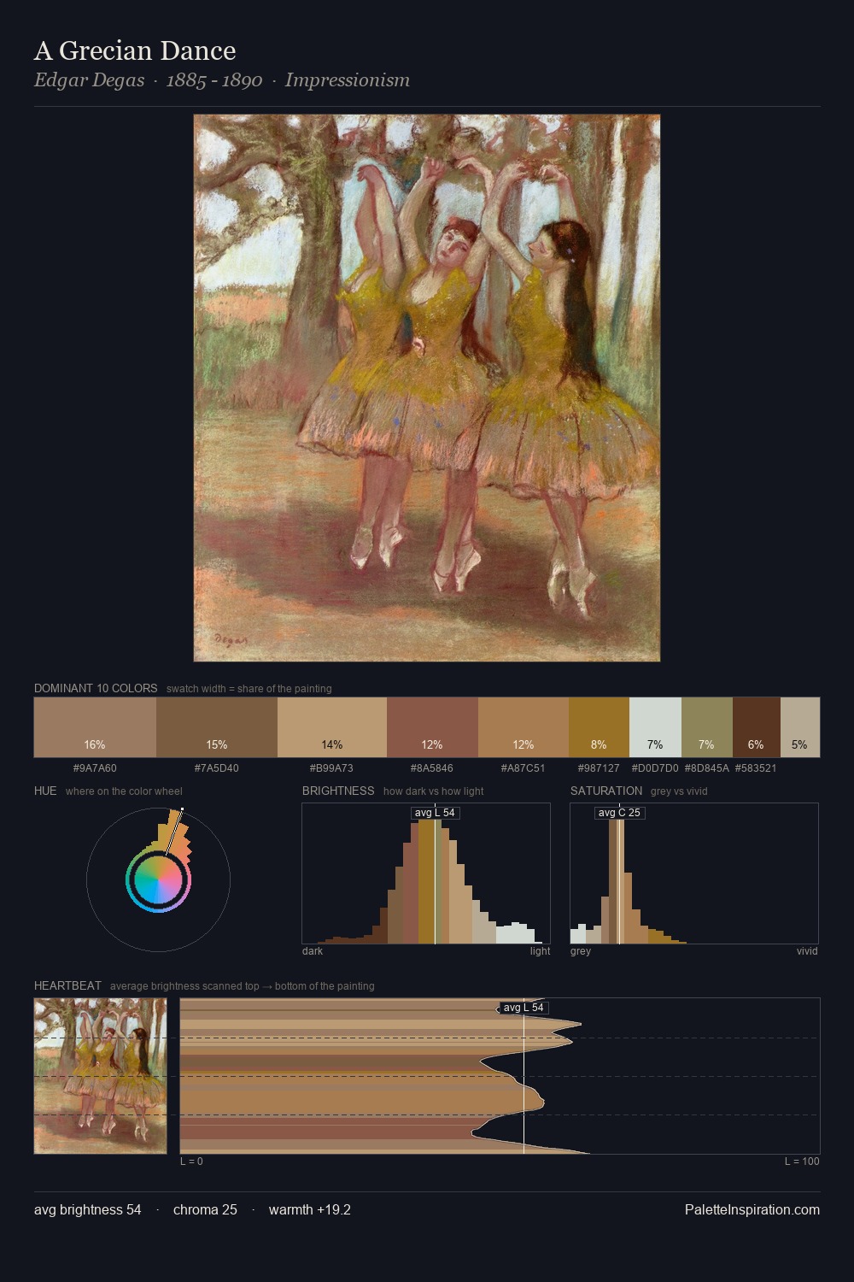Select the 12% swatch #A87C51
Screen dimensions: 854x1282
[524, 727]
